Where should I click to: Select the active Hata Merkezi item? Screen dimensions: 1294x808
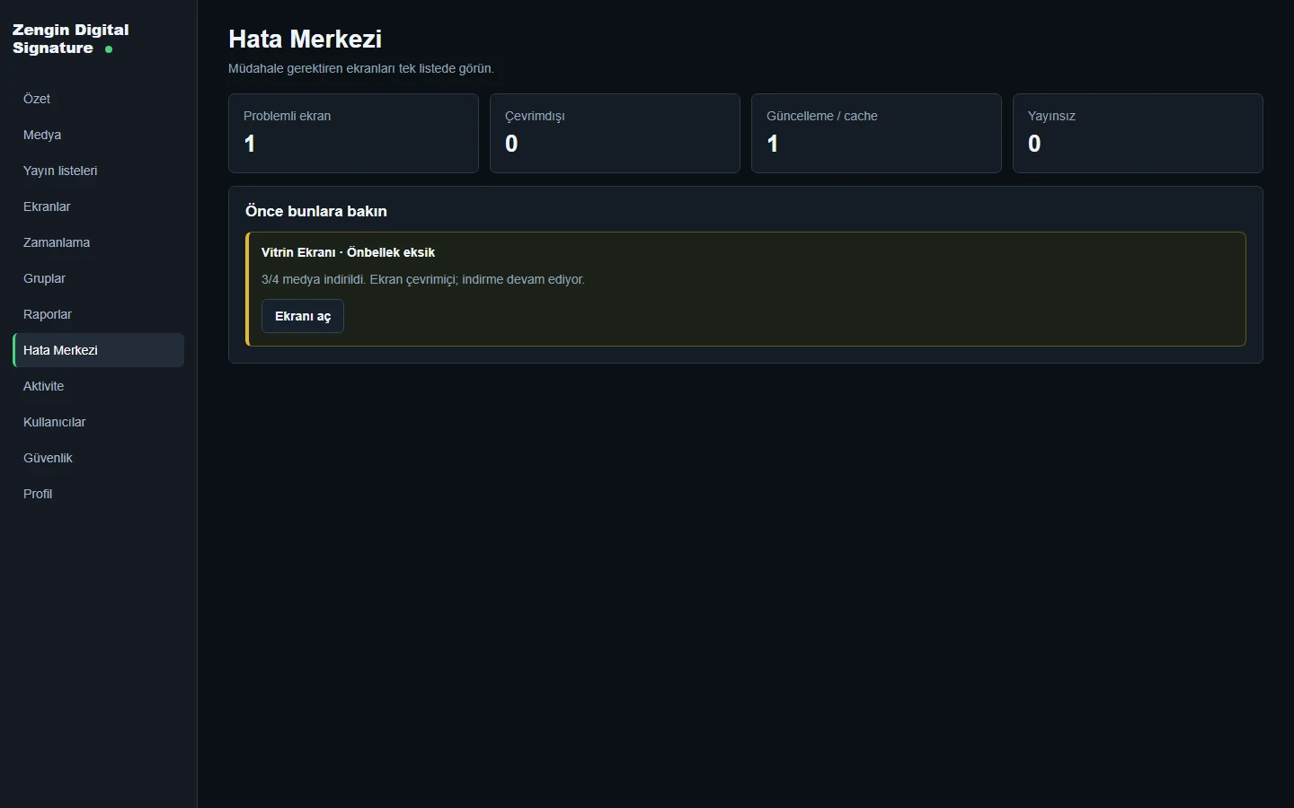(x=98, y=350)
